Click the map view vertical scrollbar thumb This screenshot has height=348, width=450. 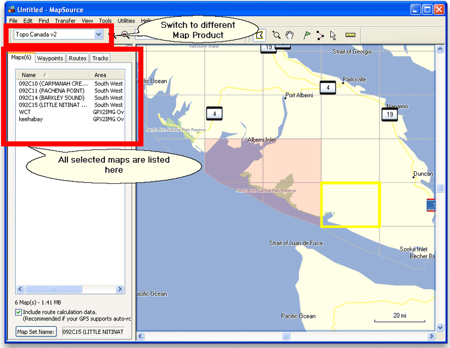coord(440,188)
